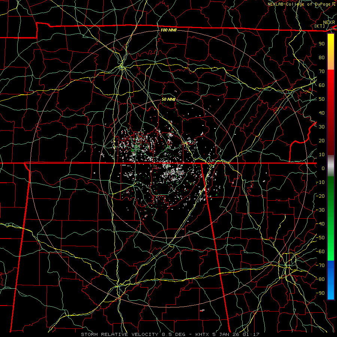
Task: Pick the blue segment at the color bar bottom
Action: 331,280
